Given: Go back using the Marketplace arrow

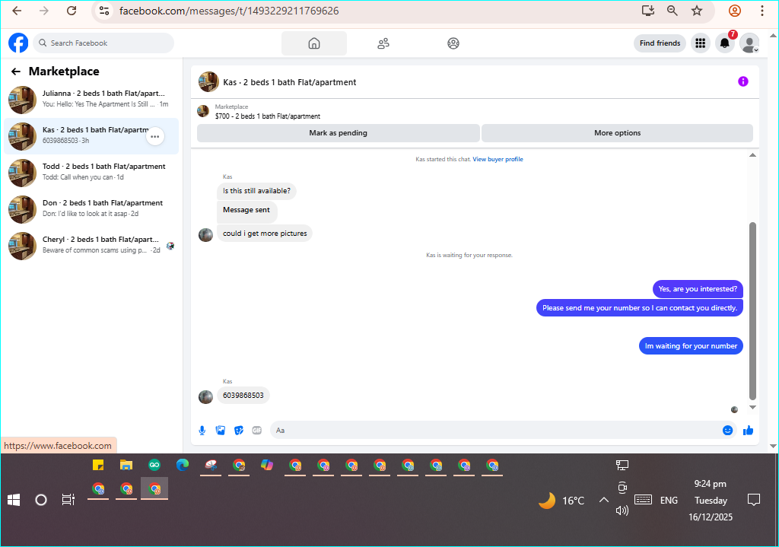Looking at the screenshot, I should pyautogui.click(x=16, y=72).
